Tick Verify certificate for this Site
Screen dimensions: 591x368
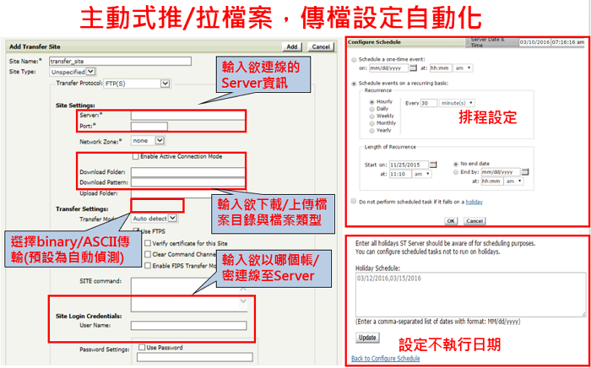pyautogui.click(x=148, y=242)
